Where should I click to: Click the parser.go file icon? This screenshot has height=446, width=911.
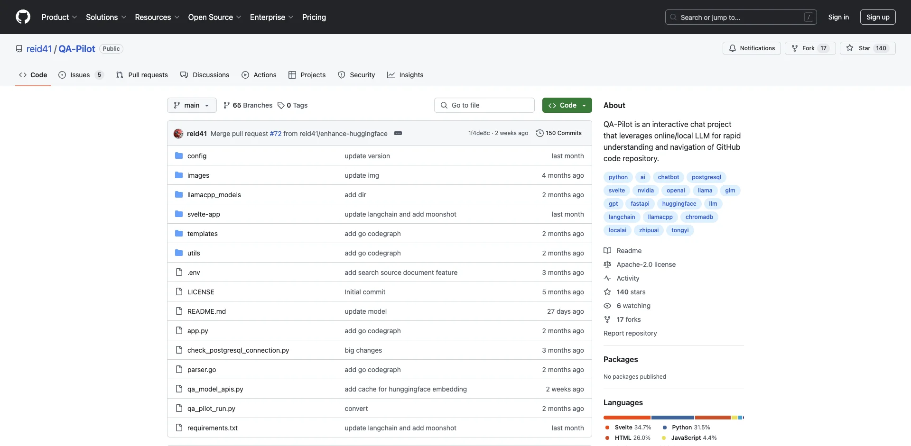coord(179,370)
